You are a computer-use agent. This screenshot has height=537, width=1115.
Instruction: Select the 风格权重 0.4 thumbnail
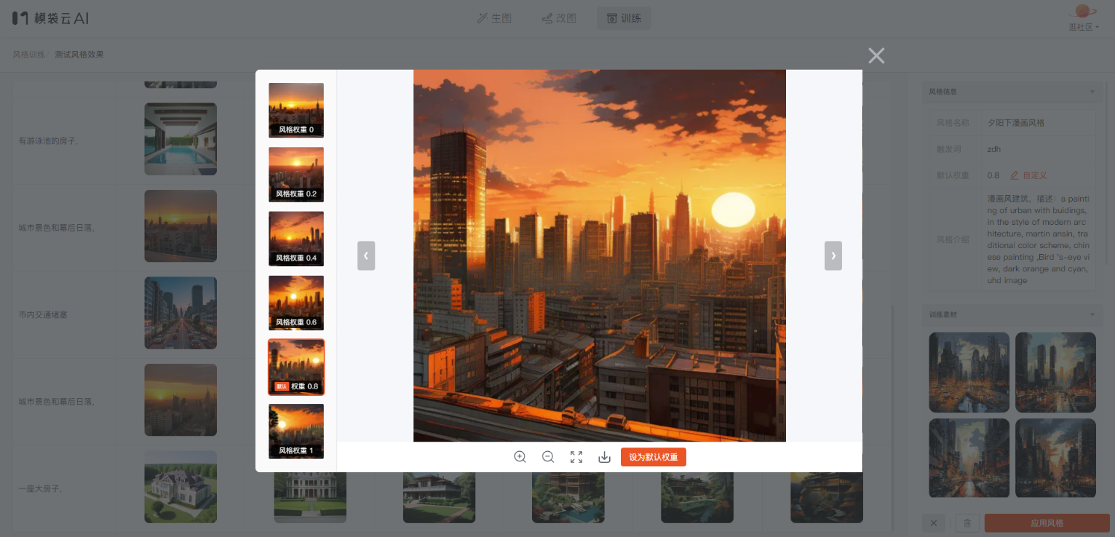(296, 239)
